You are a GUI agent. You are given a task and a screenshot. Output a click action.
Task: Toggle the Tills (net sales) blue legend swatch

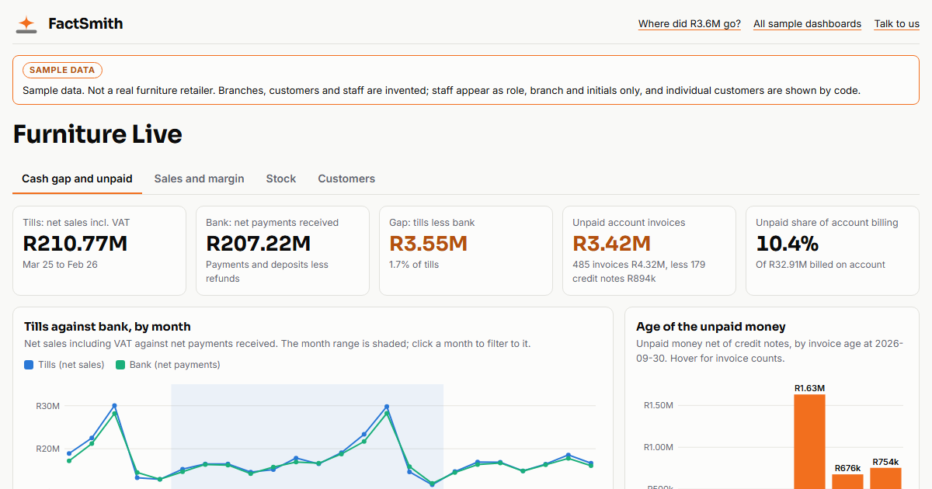(x=29, y=365)
